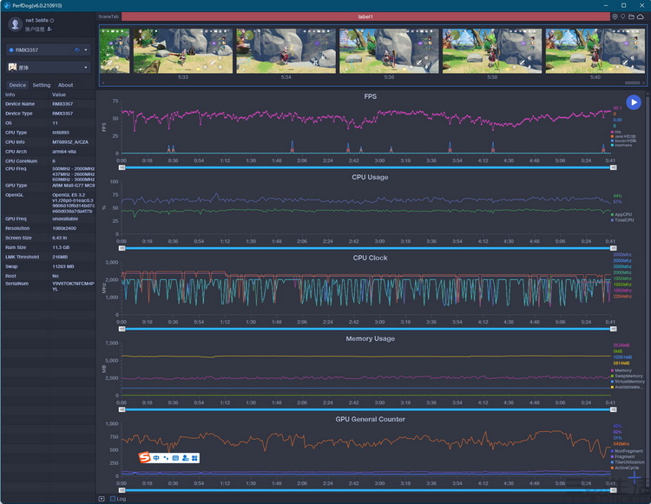Image resolution: width=651 pixels, height=504 pixels.
Task: Toggle ActiveCycle series in GPU legend
Action: click(625, 468)
